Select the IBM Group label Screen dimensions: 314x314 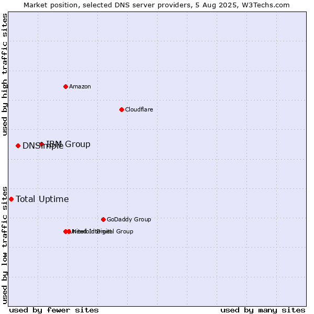pos(68,144)
